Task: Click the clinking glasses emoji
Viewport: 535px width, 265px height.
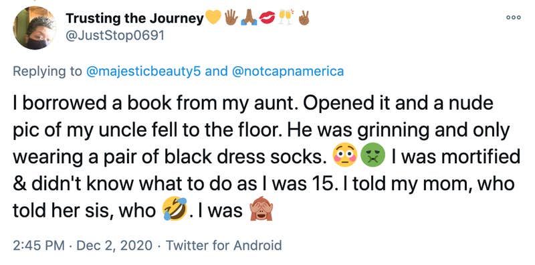Action: tap(286, 17)
